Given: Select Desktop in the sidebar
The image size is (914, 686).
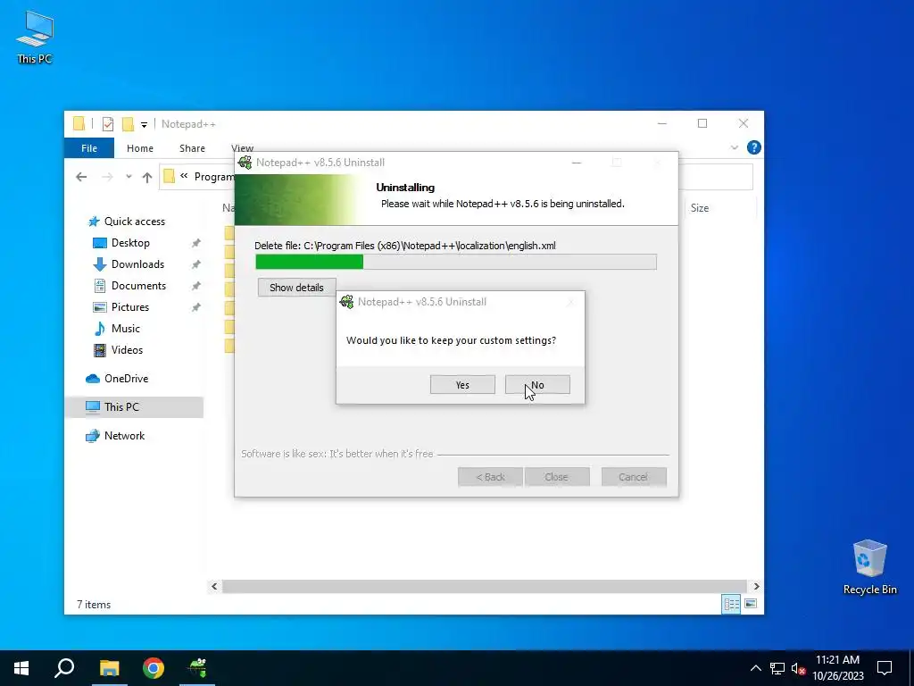Looking at the screenshot, I should 130,243.
